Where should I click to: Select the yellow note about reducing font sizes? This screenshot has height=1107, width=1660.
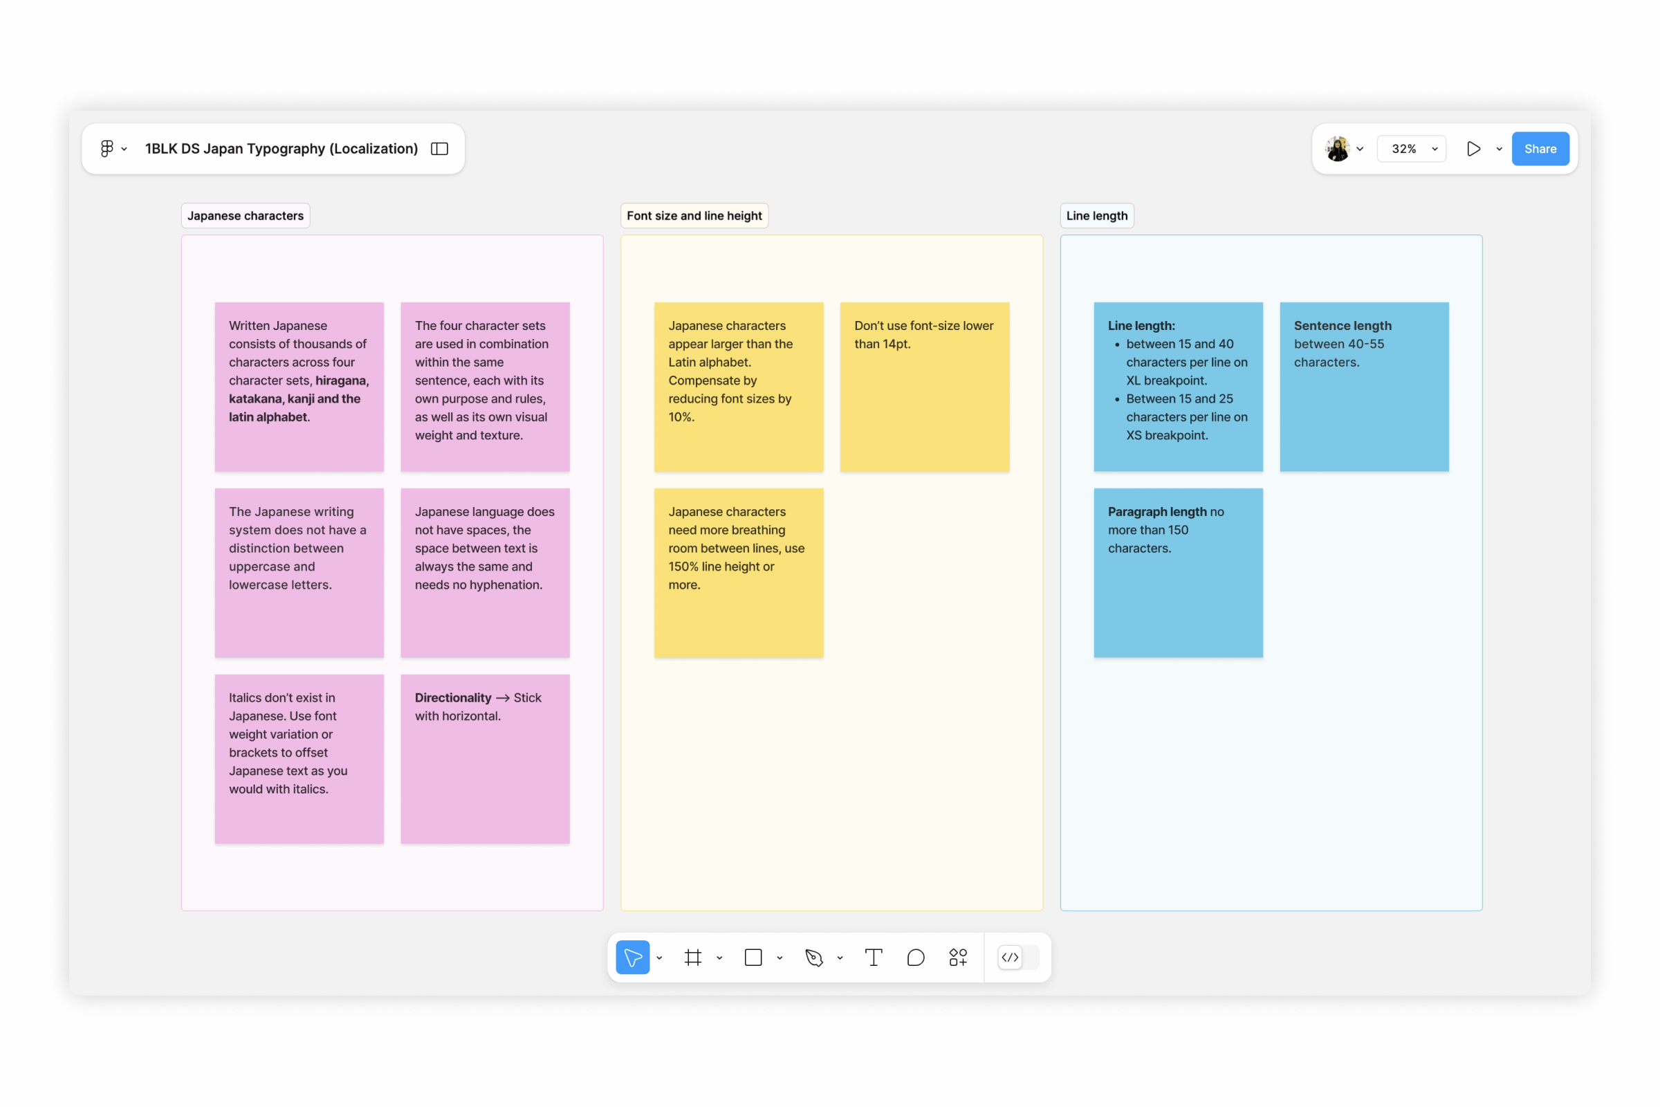739,387
